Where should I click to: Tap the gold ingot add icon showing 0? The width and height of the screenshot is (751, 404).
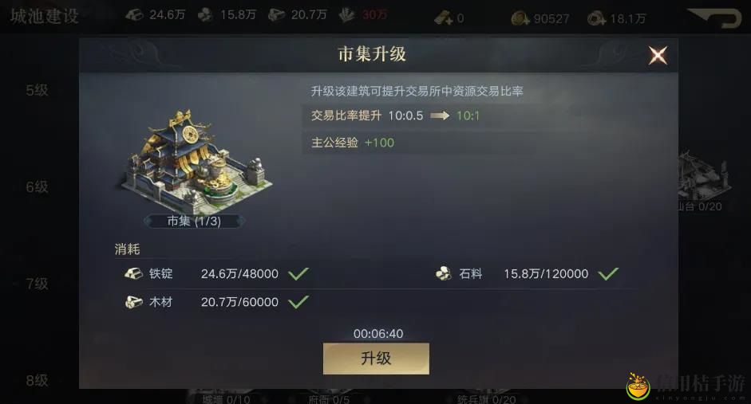(443, 18)
